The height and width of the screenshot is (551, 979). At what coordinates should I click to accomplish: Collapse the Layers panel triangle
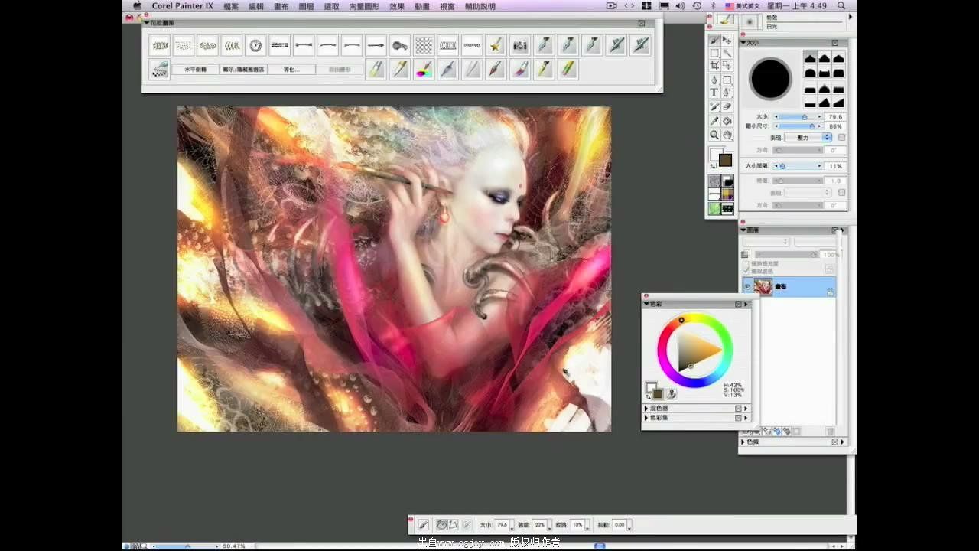tap(743, 230)
